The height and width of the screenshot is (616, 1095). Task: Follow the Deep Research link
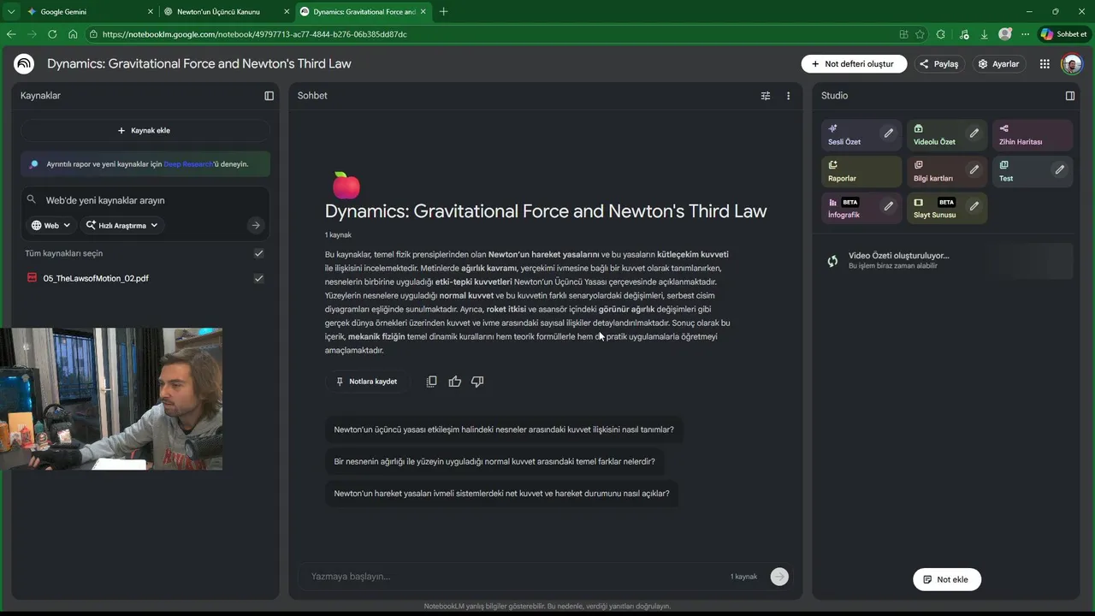click(189, 164)
